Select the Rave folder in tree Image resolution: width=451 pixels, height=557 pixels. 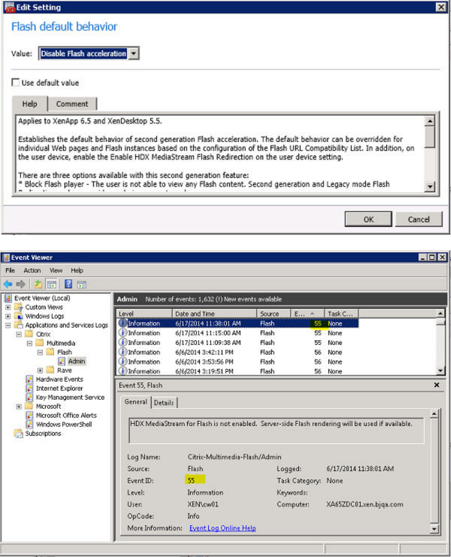(x=65, y=370)
